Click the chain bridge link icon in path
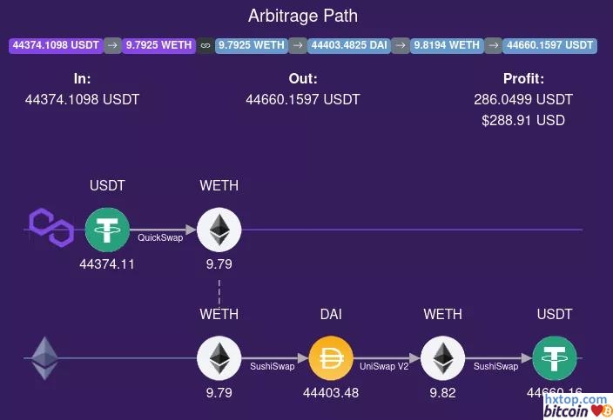This screenshot has height=420, width=613. (205, 45)
